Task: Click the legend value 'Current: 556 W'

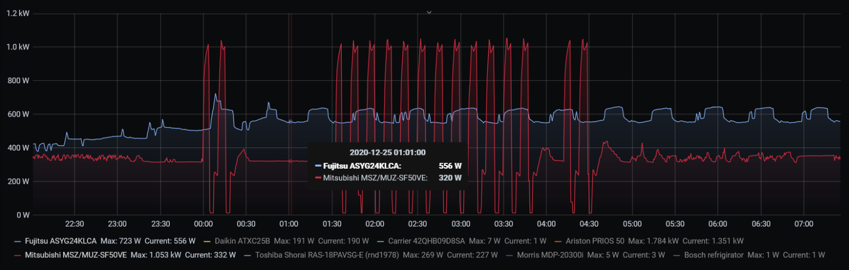Action: tap(170, 241)
